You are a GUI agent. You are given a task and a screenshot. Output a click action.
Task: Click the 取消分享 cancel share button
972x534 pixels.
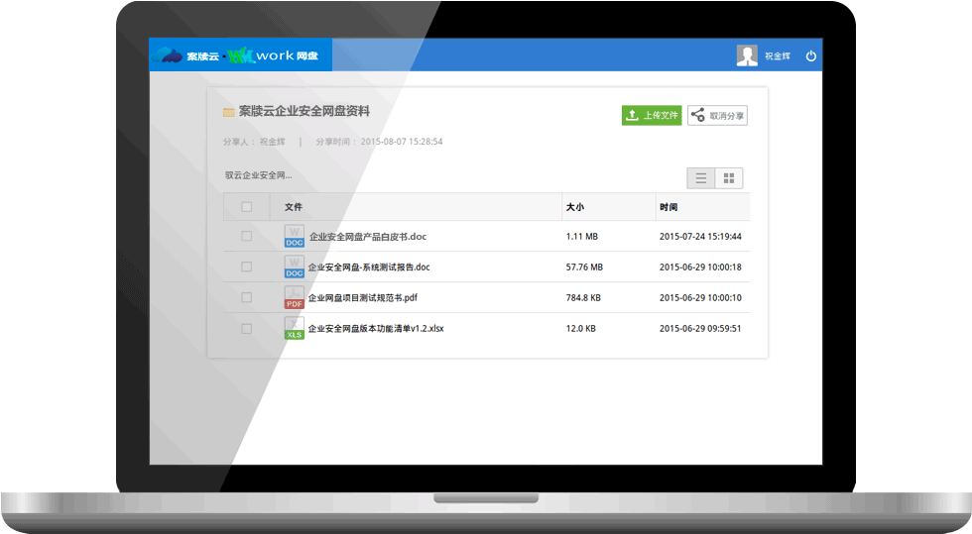point(717,116)
